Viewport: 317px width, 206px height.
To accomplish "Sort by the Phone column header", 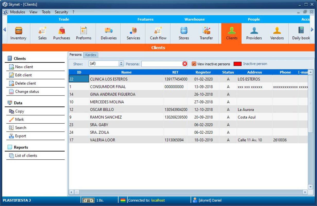I will tap(285, 72).
